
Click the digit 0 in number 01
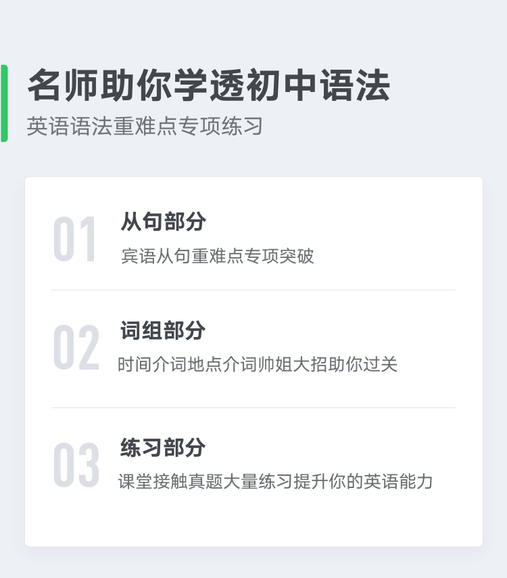pos(64,239)
